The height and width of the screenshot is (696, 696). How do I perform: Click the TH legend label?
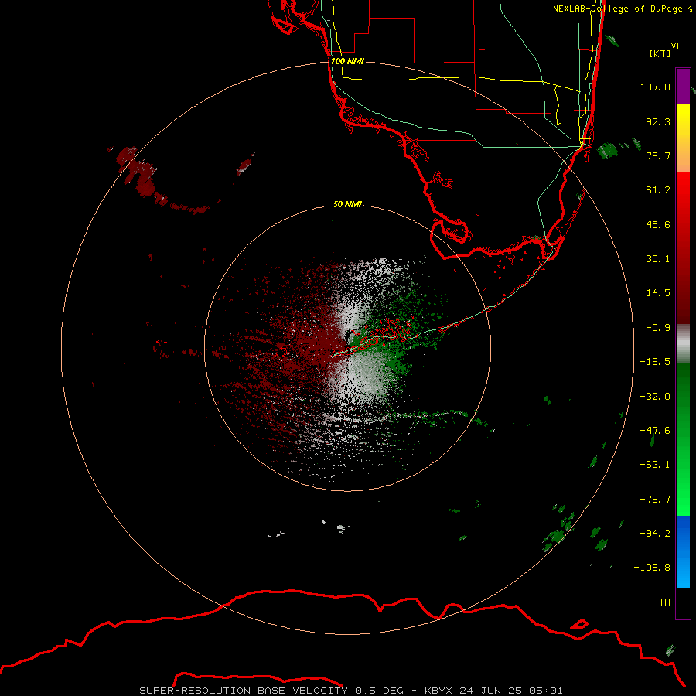[664, 602]
